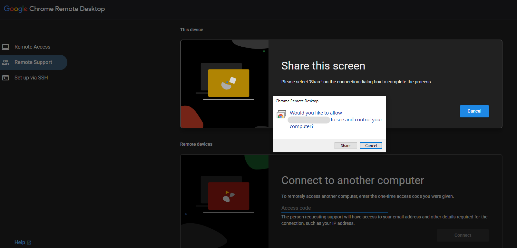
Task: Open the Remote Access section
Action: pyautogui.click(x=32, y=47)
